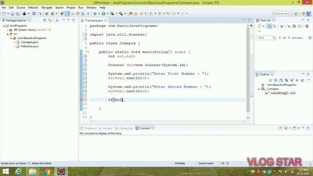
Task: Open the Run button dropdown arrow
Action: (108, 14)
